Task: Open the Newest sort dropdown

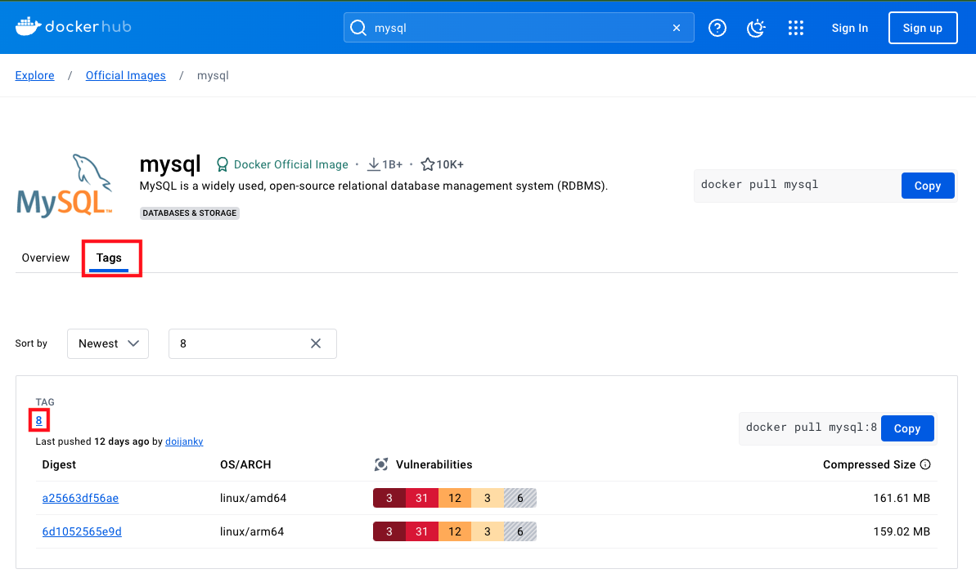Action: (108, 343)
